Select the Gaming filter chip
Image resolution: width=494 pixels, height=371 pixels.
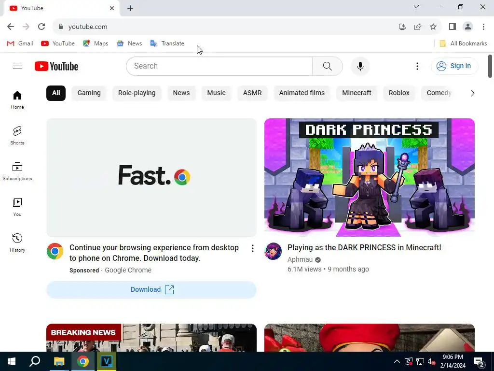click(89, 93)
